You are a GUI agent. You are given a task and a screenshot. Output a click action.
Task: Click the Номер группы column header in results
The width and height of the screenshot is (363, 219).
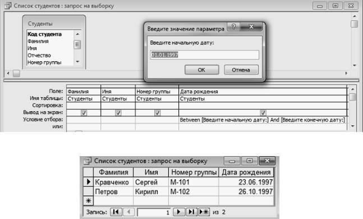pos(194,172)
